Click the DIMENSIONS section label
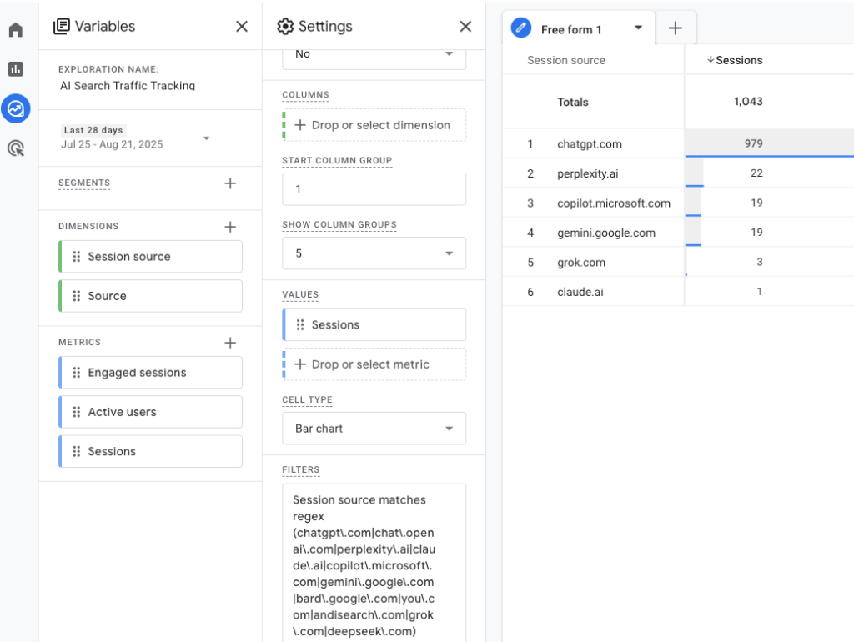854x642 pixels. tap(88, 227)
